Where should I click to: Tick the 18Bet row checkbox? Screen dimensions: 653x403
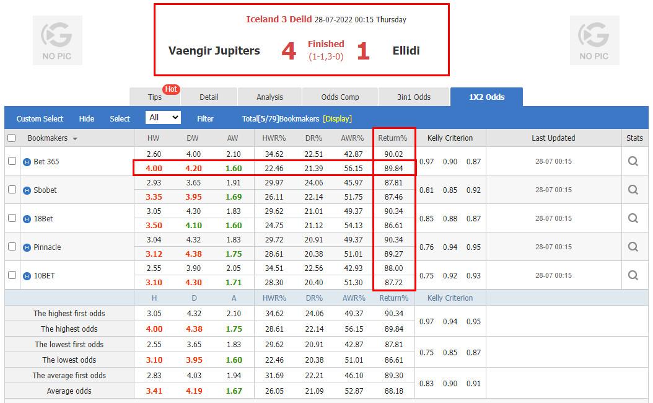pos(12,218)
